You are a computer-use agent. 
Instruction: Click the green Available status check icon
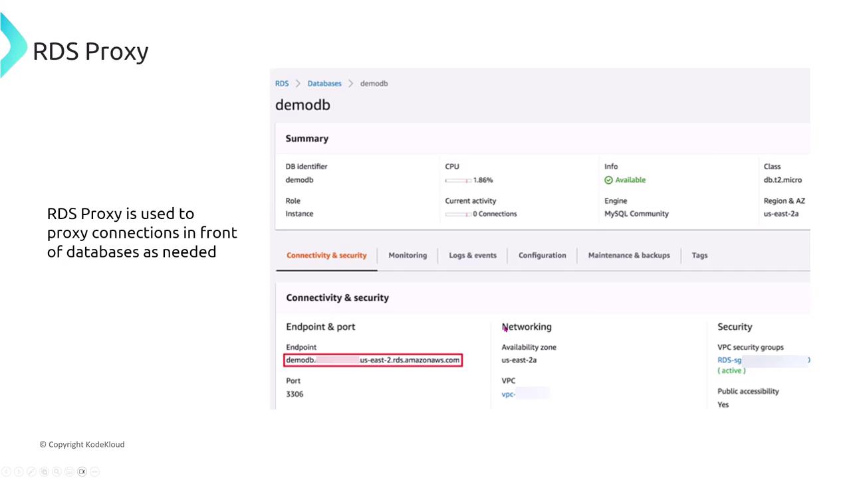(x=608, y=180)
